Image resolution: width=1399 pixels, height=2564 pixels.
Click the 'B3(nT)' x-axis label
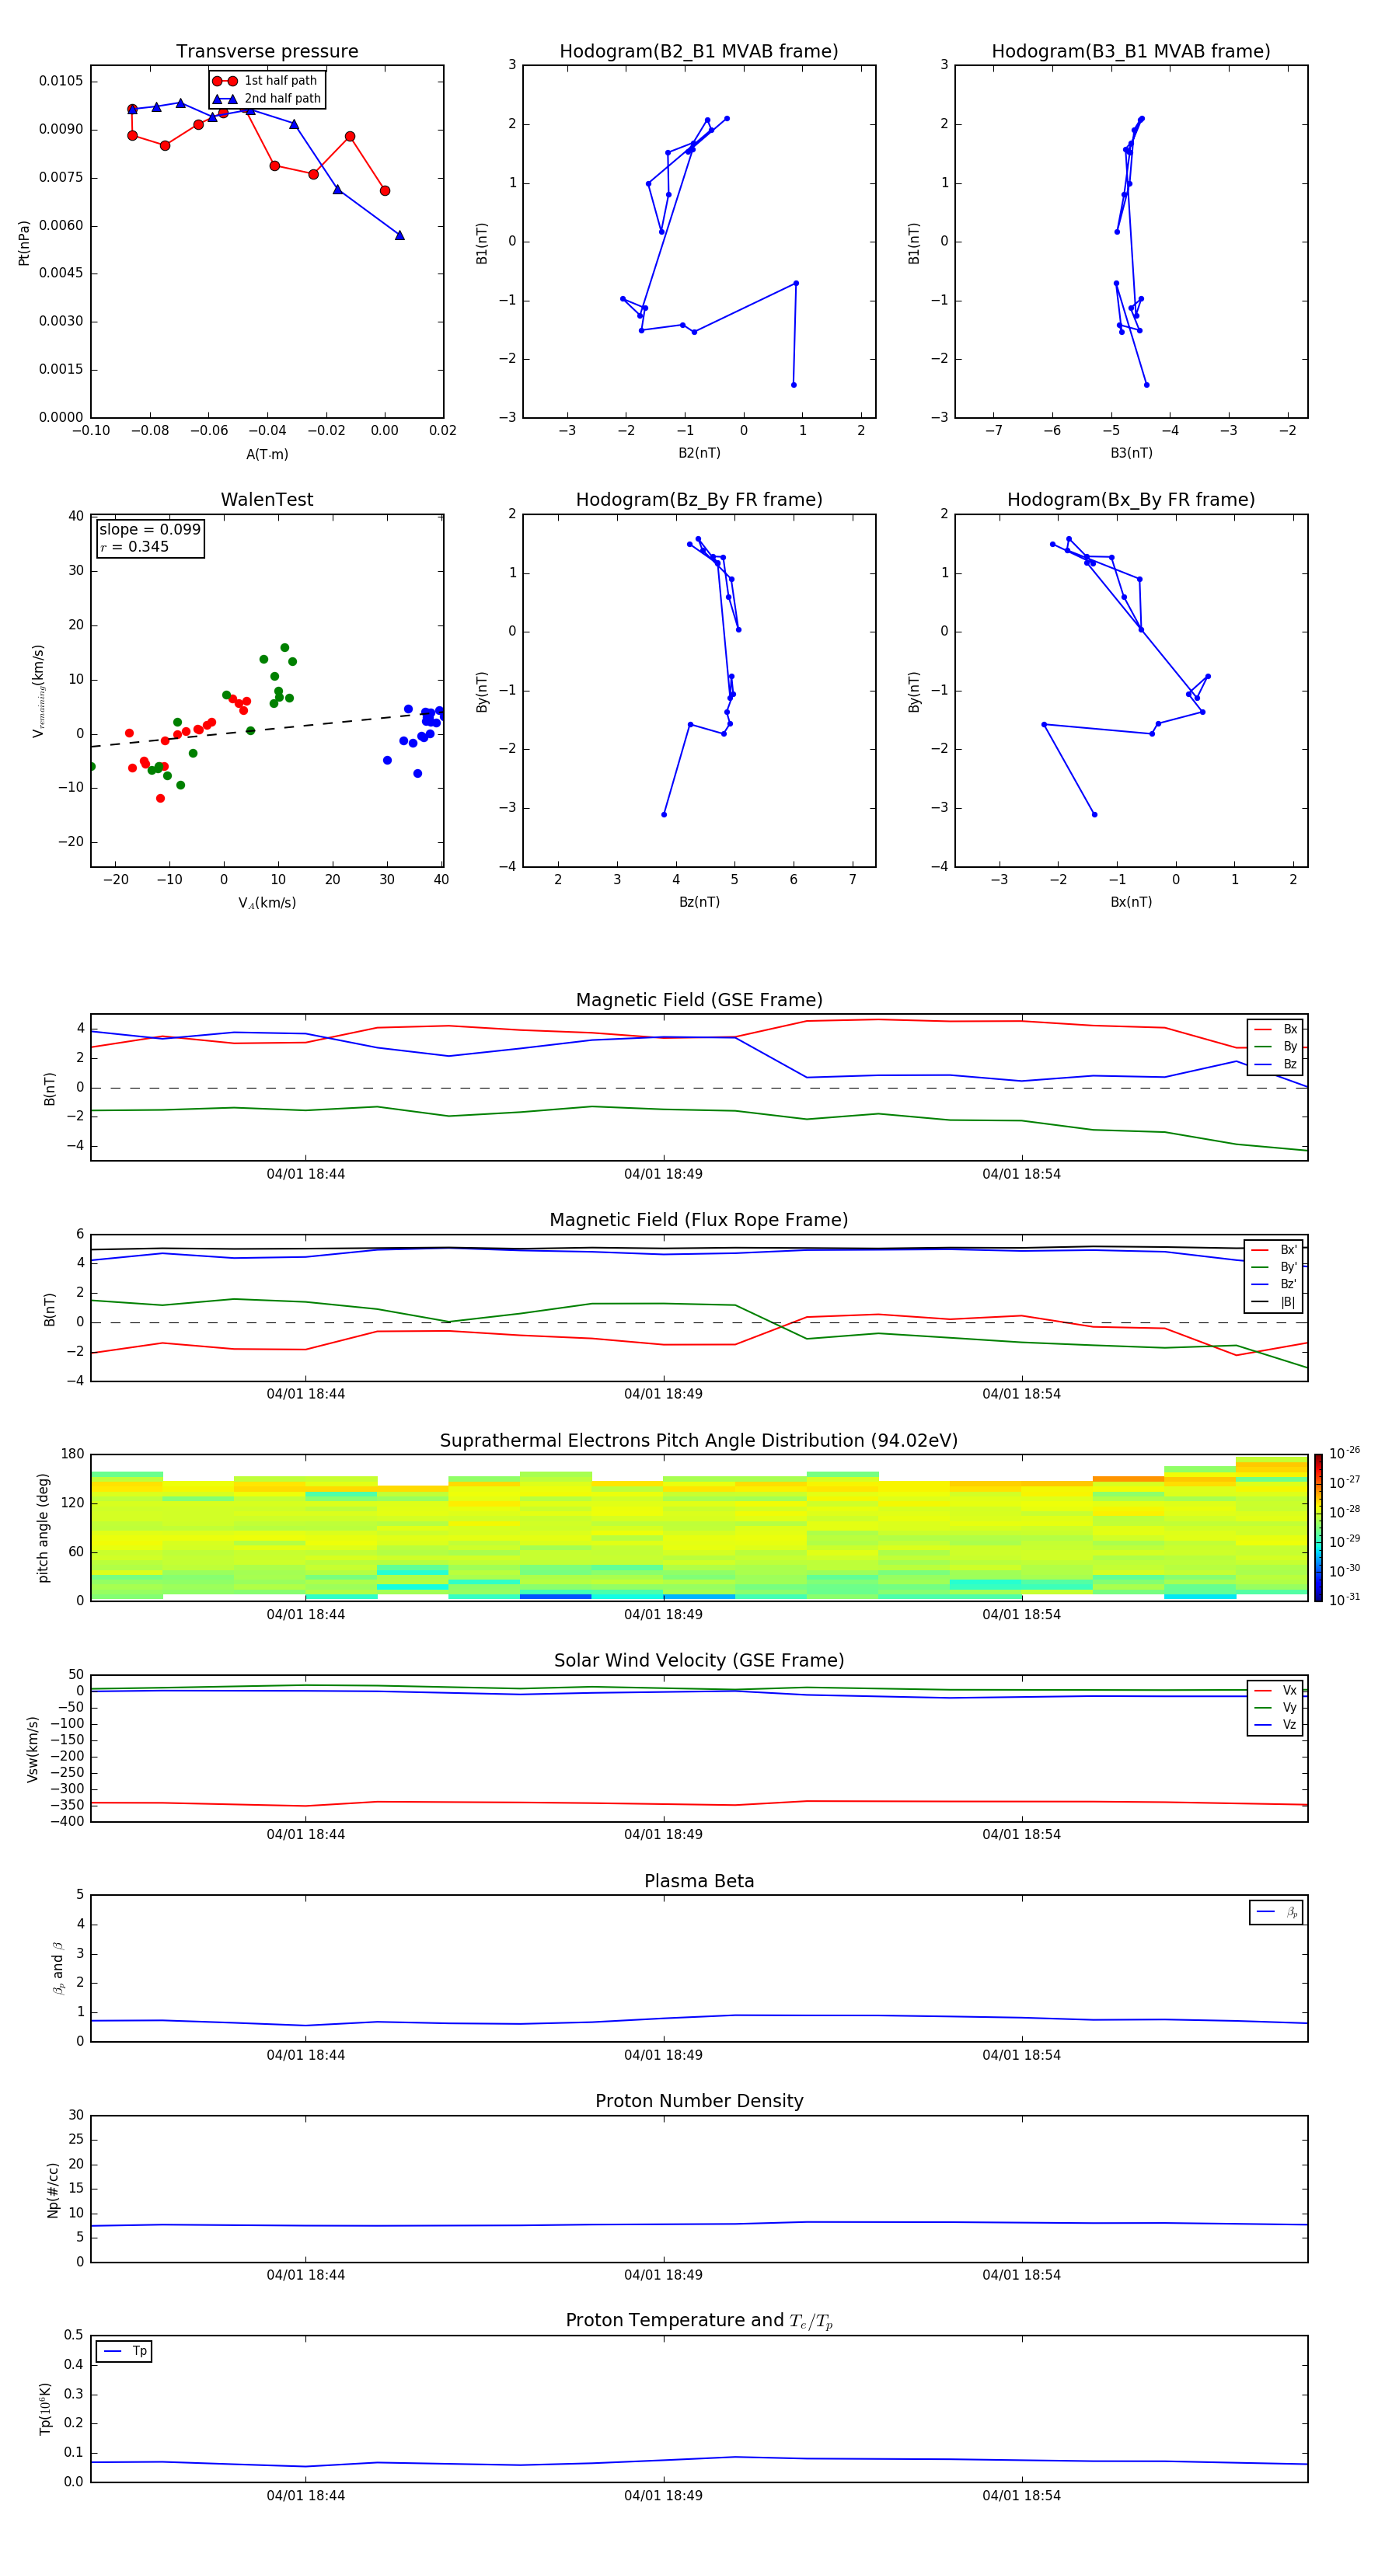coord(1131,453)
